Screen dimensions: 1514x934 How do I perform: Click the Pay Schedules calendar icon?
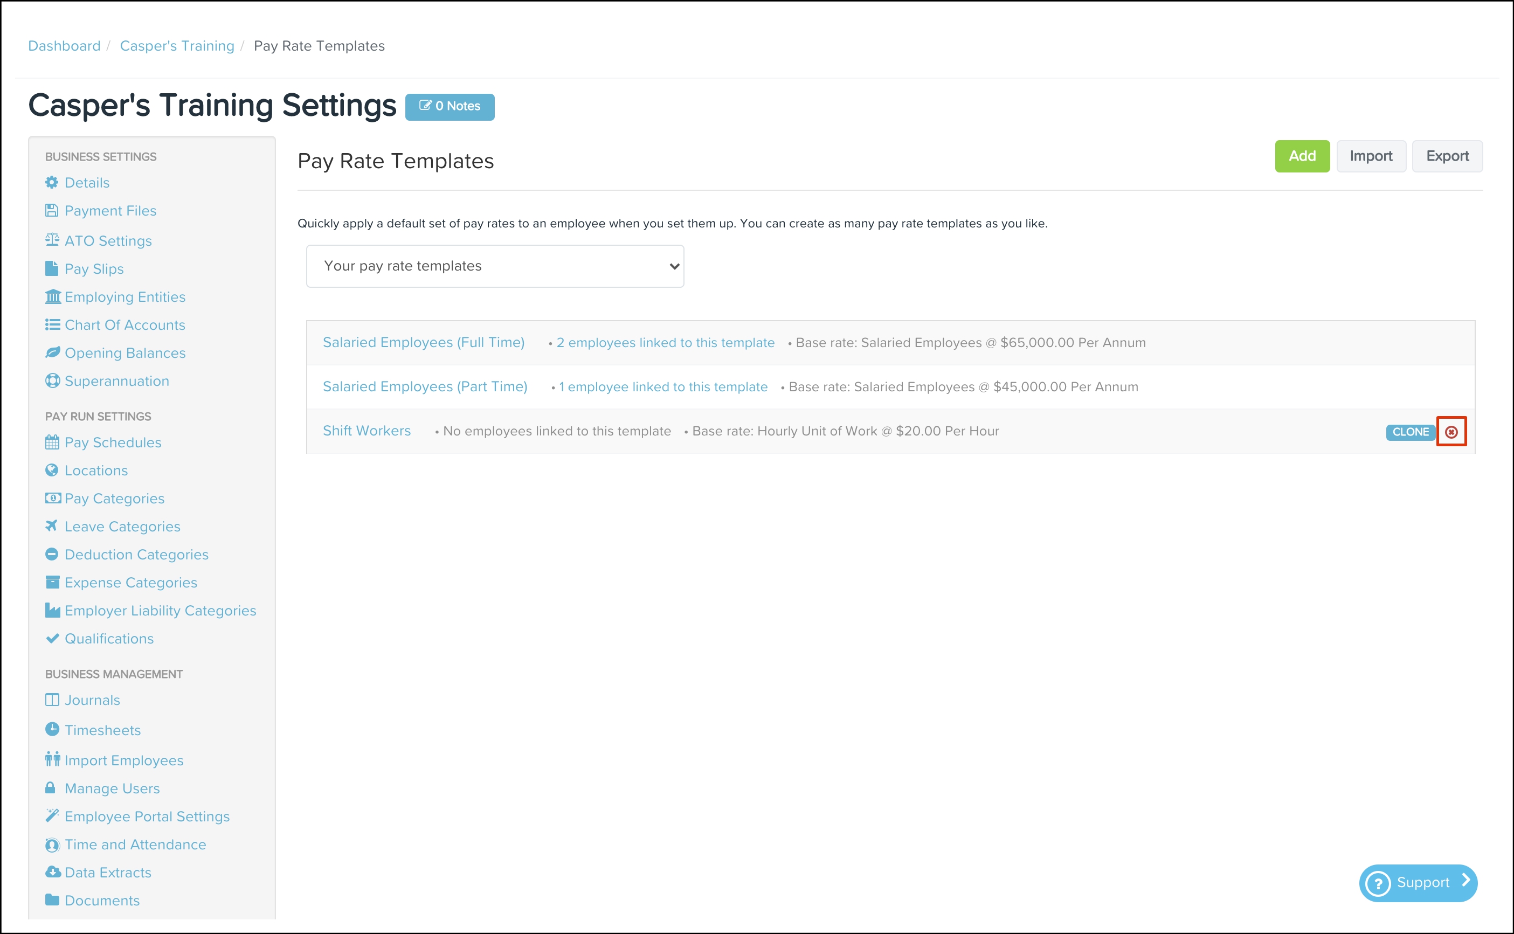click(x=52, y=442)
